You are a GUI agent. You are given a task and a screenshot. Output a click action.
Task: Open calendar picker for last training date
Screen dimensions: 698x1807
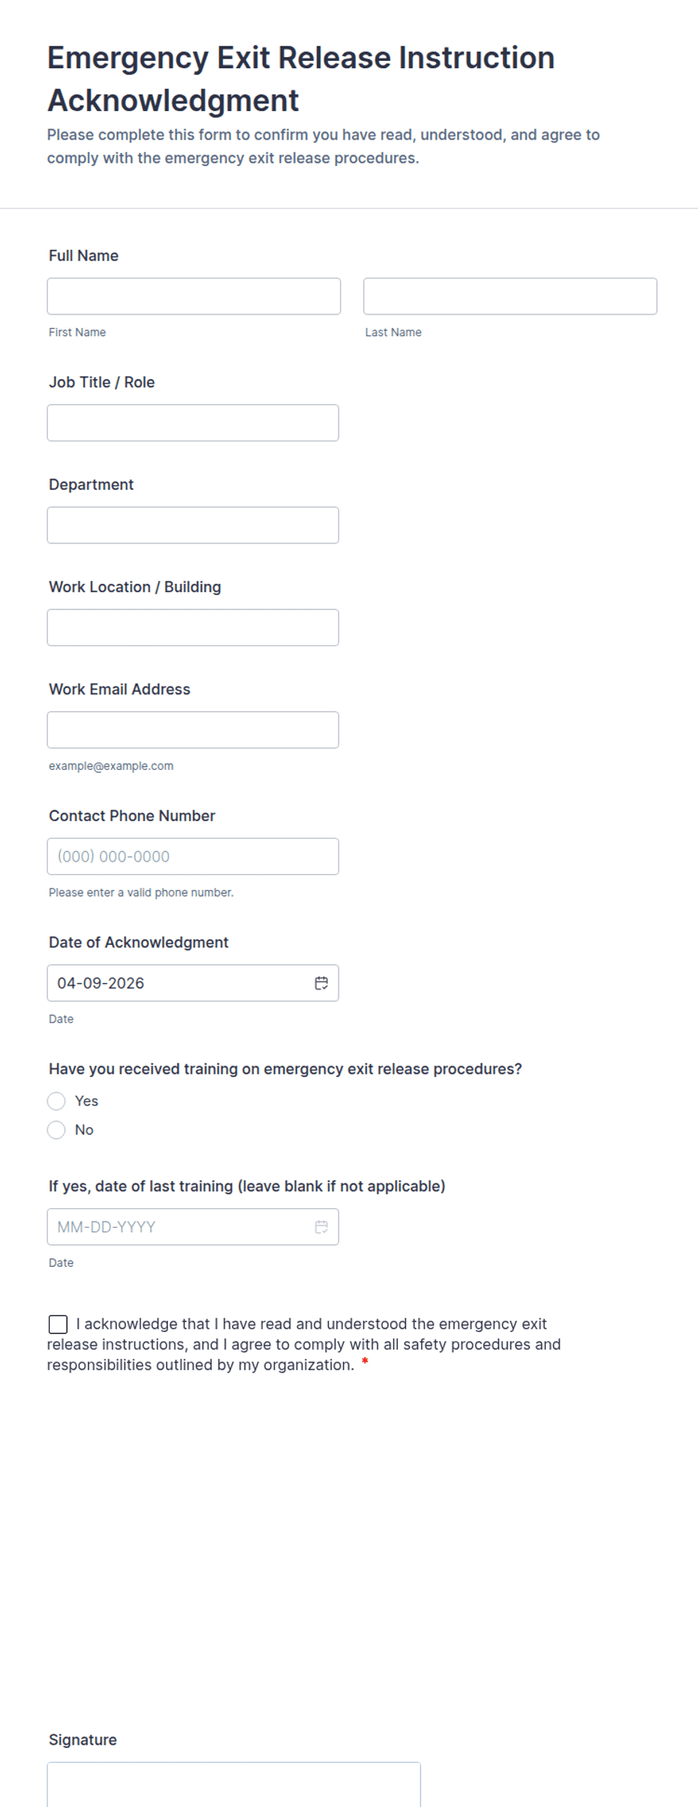point(321,1227)
